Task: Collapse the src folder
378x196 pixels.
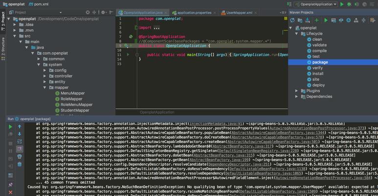Action: tap(15, 36)
